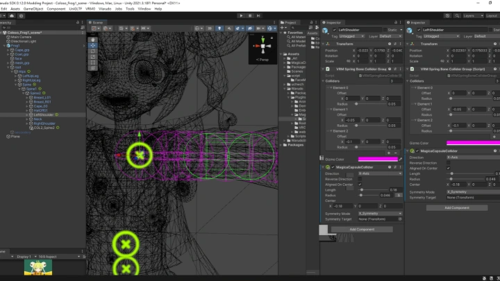Expand Cape_grp in hierarchy

[8, 50]
